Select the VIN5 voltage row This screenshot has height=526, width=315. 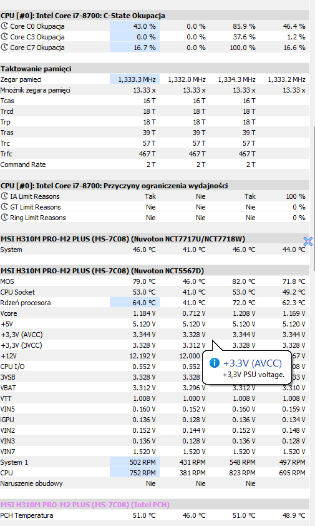[155, 409]
